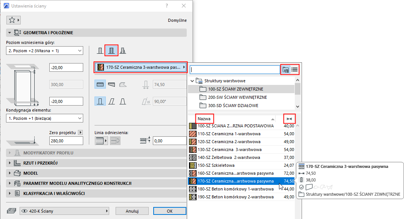Open 420-K Ściany layer dropdown
Screen dimensions: 404x219
click(64, 211)
